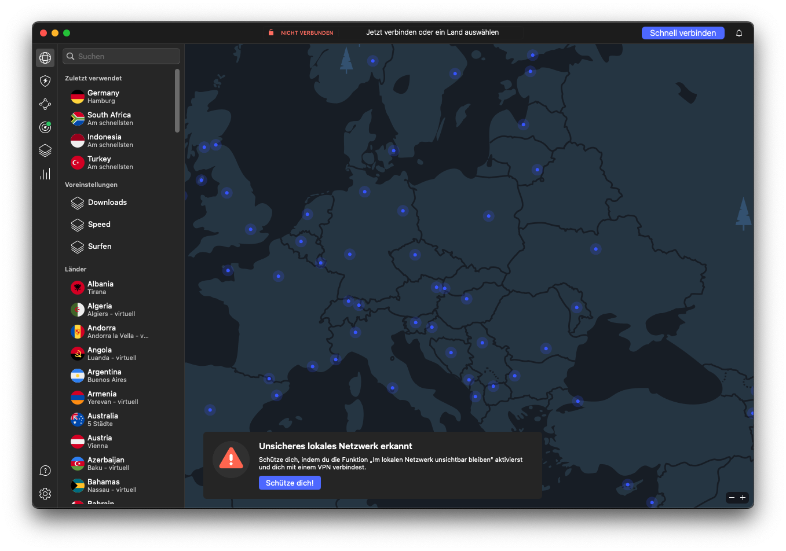Image resolution: width=786 pixels, height=551 pixels.
Task: Click the Schütze dich! button
Action: coord(290,483)
